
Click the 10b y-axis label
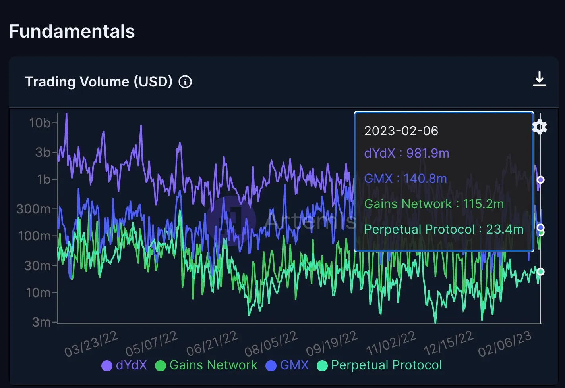(40, 123)
